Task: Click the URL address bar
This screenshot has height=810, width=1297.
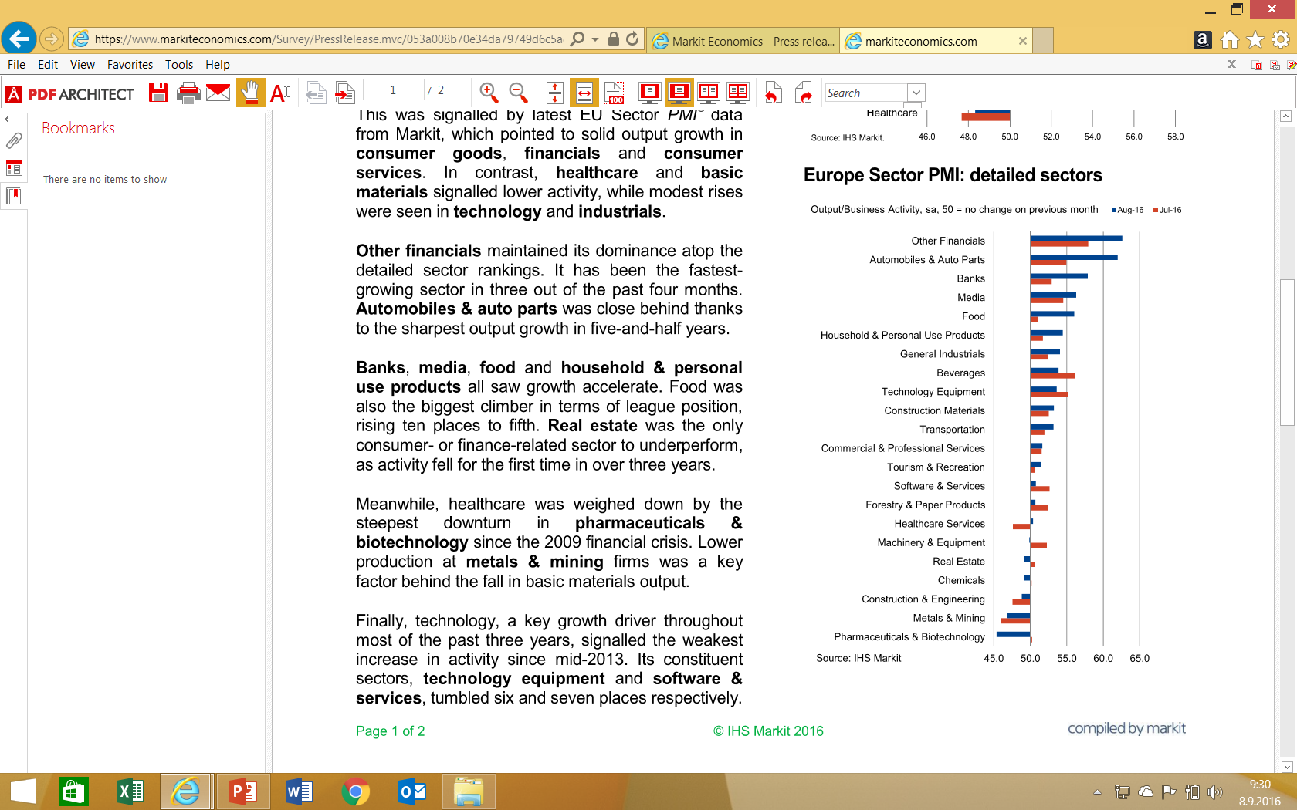Action: (329, 39)
